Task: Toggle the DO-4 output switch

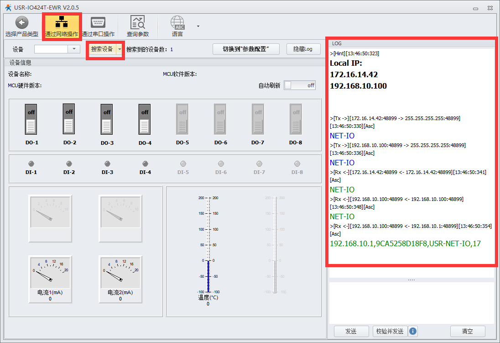Action: tap(145, 119)
